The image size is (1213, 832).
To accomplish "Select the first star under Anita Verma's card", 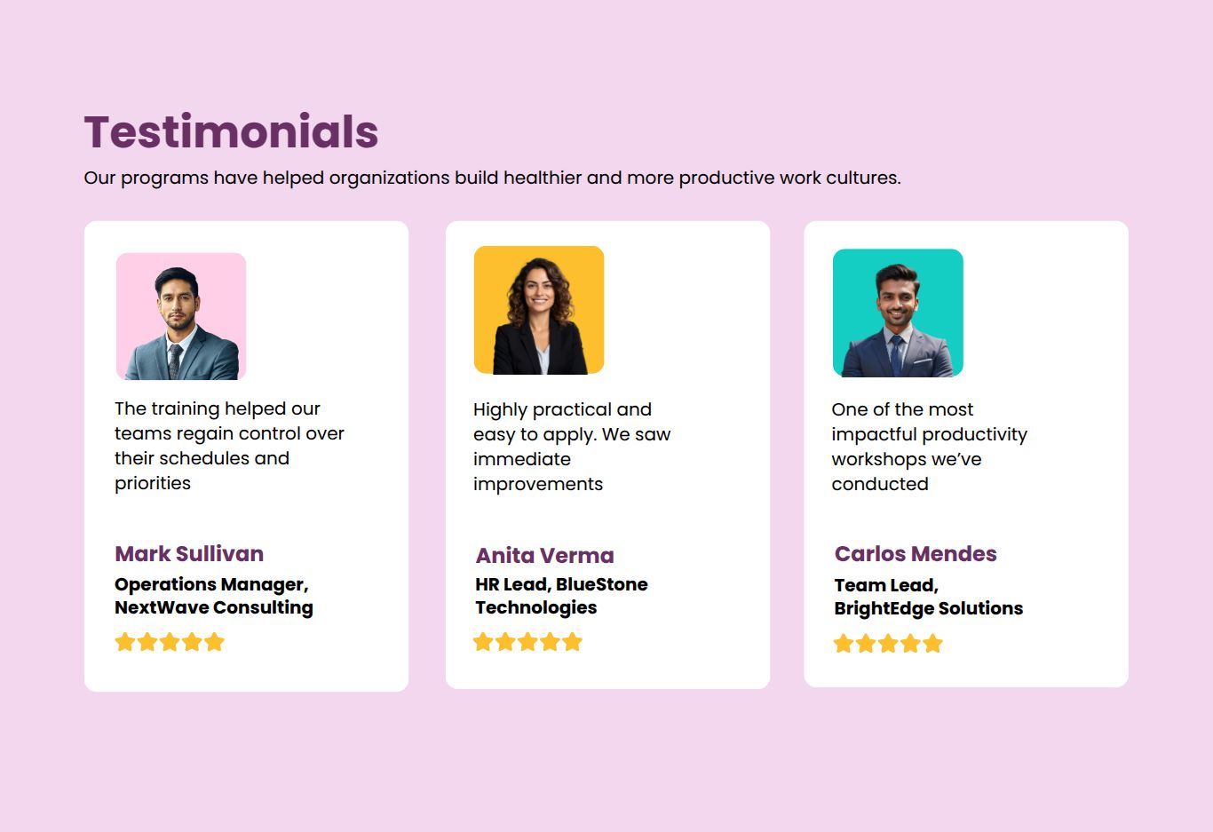I will [x=483, y=642].
